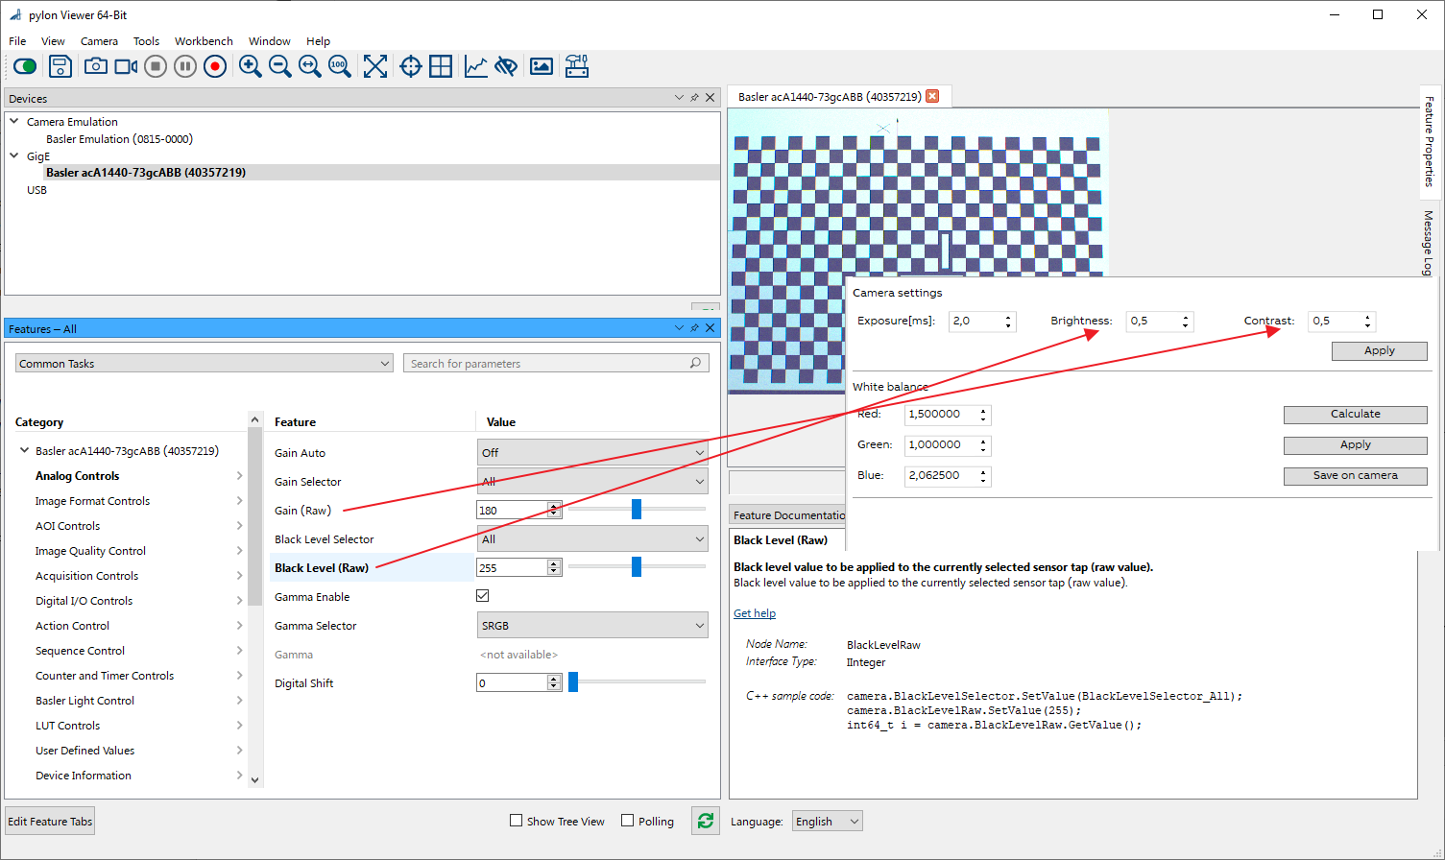Click the green refresh icon near Polling
The width and height of the screenshot is (1445, 860).
[706, 821]
